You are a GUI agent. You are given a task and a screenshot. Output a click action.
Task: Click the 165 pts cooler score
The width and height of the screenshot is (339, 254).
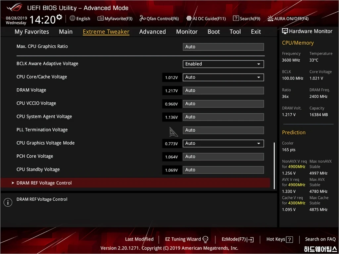[289, 150]
